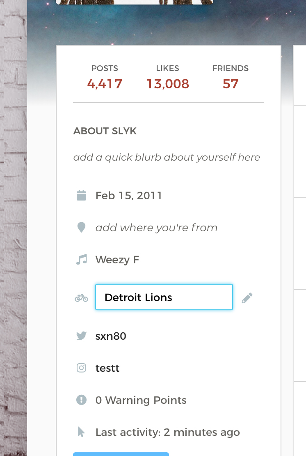Click the 0 Warning Points text
This screenshot has height=456, width=306.
141,400
